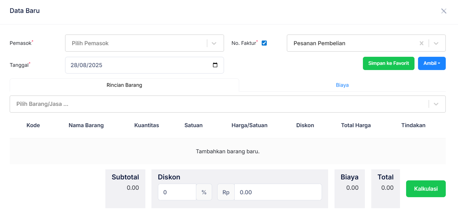
Task: Click the percent symbol beside the discount input
Action: pos(204,192)
